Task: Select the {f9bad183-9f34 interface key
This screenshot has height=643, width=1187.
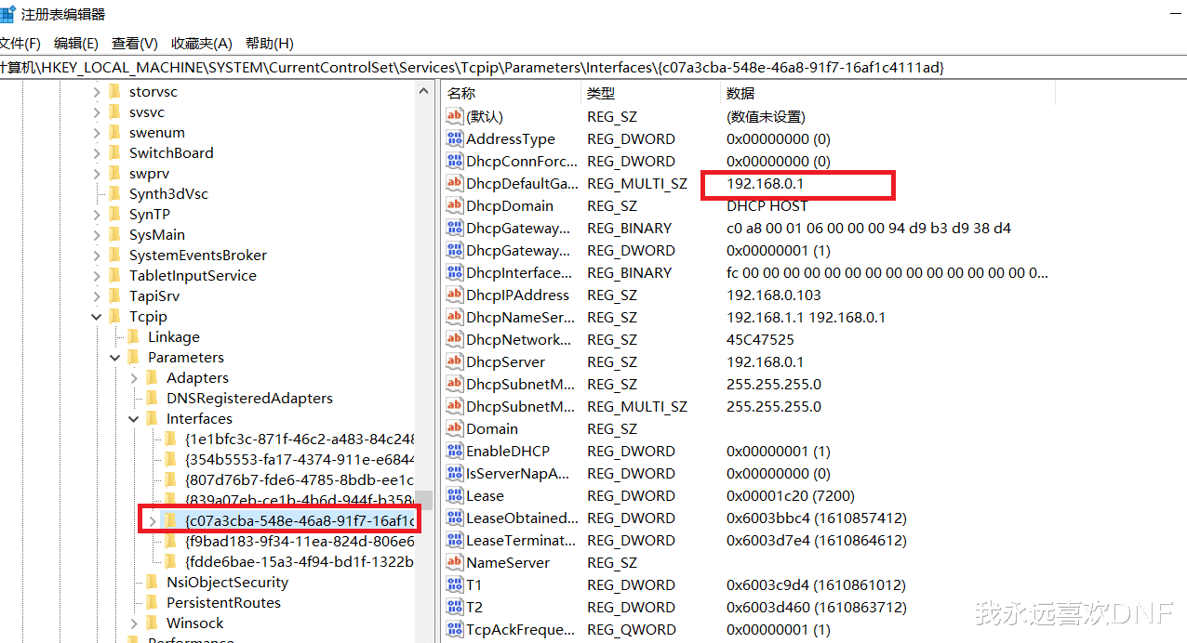Action: [300, 542]
